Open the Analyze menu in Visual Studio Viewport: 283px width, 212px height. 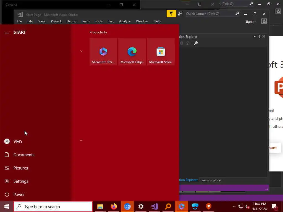[x=125, y=21]
